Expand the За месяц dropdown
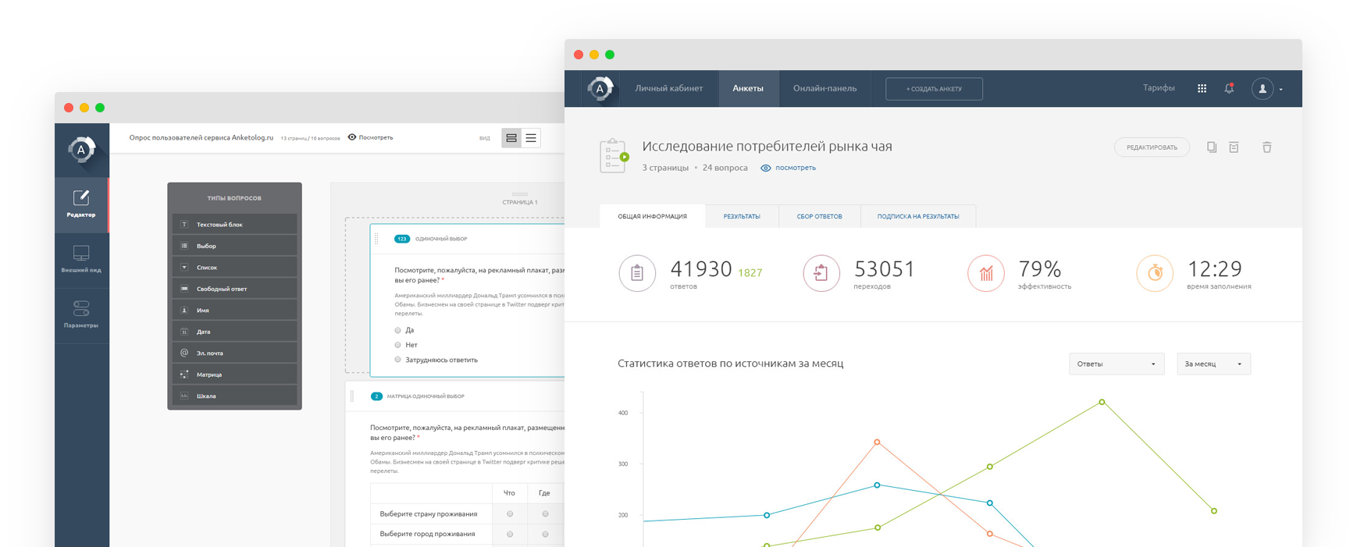Screen dimensions: 1357x547 (x=1213, y=364)
